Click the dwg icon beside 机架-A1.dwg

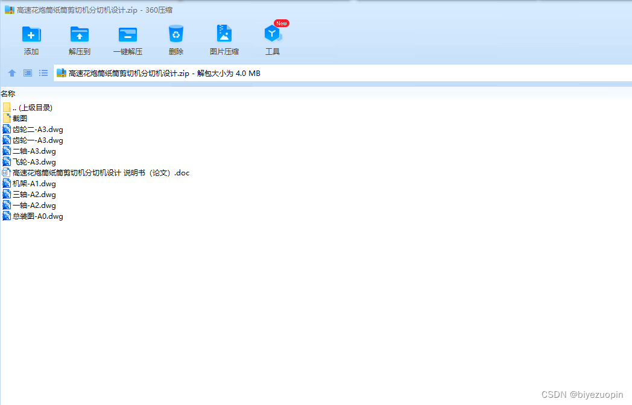click(7, 184)
